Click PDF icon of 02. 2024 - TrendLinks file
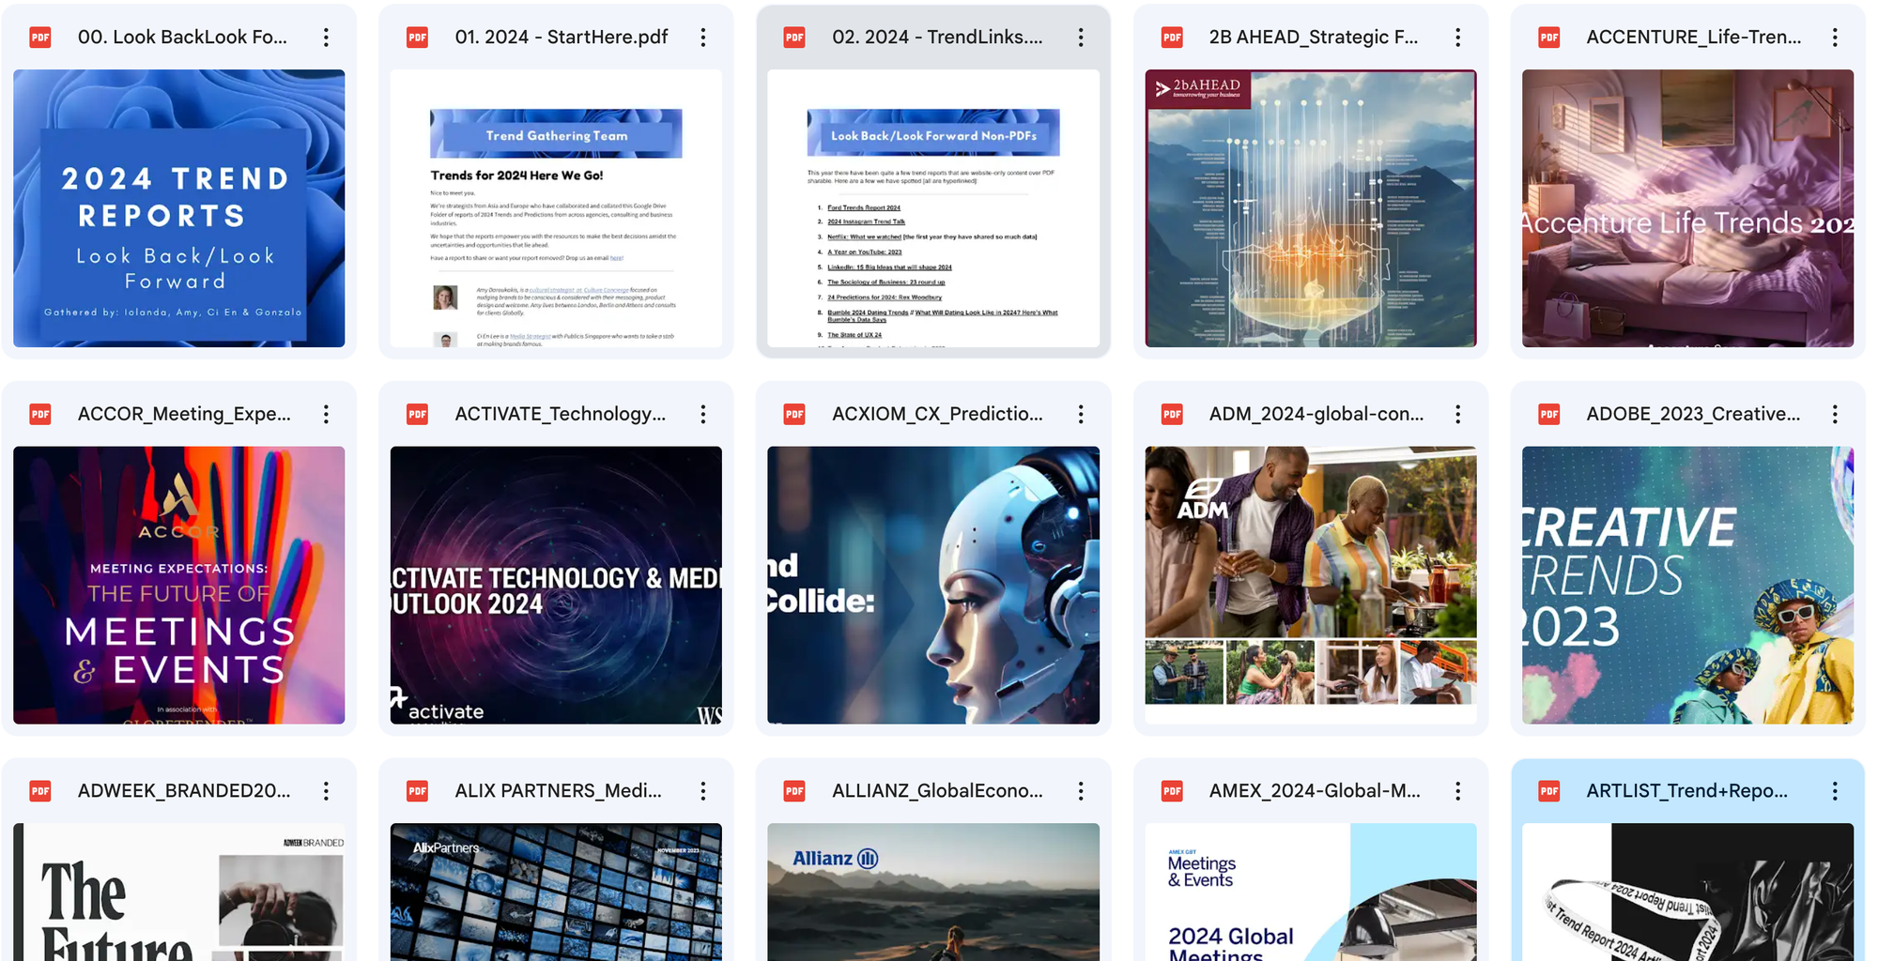The height and width of the screenshot is (961, 1878). click(794, 38)
